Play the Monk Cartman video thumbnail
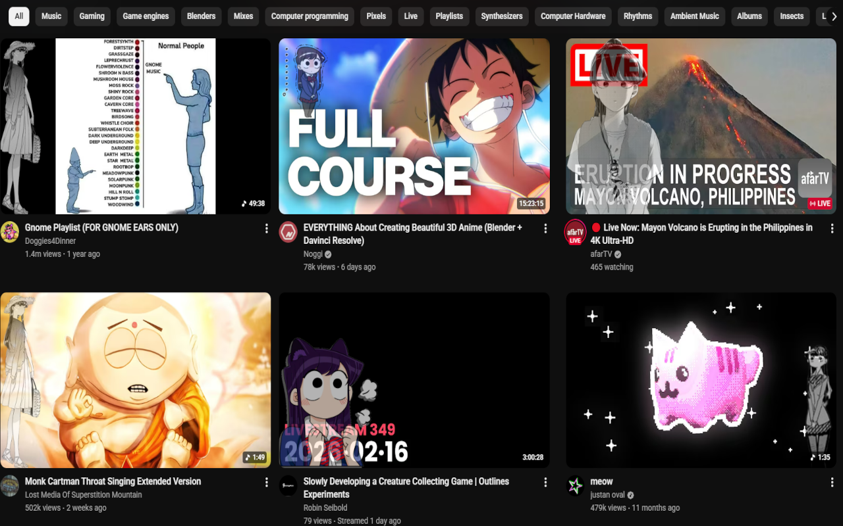The image size is (843, 526). pos(136,380)
